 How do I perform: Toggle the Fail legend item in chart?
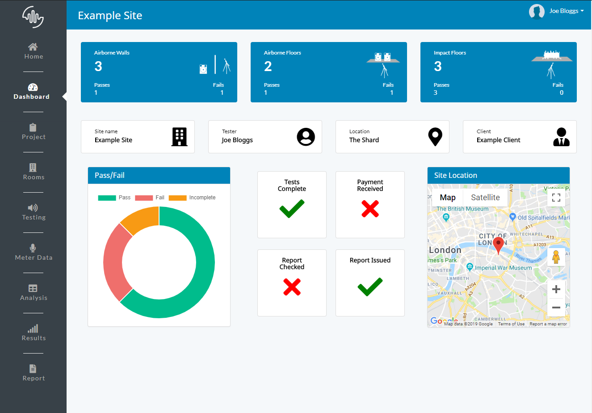(x=150, y=198)
